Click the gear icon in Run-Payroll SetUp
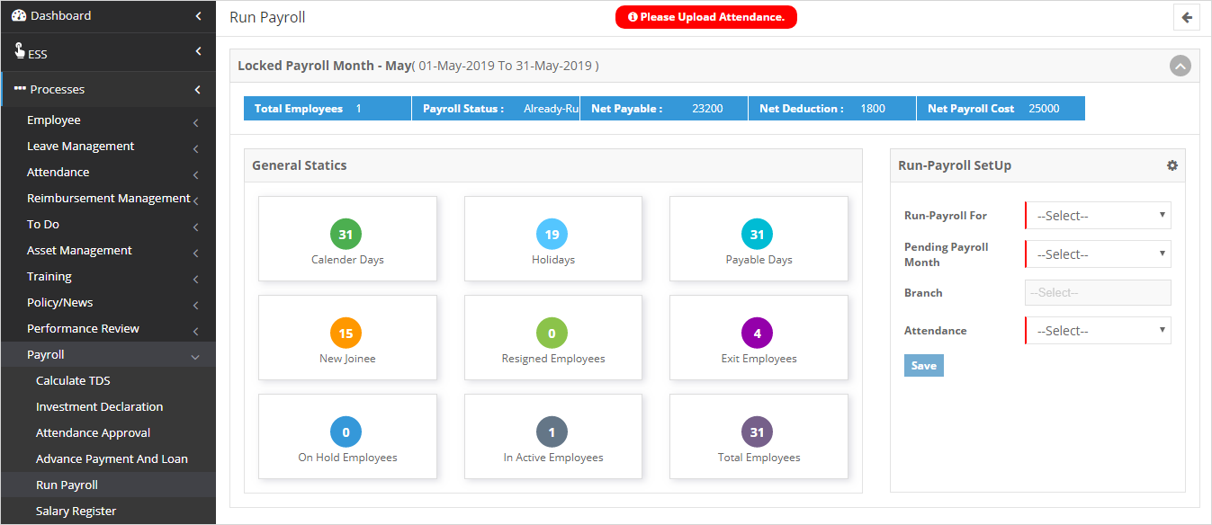 pos(1172,165)
